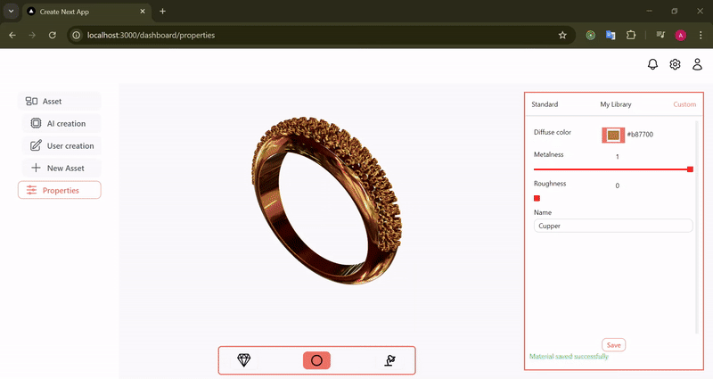Close the Create Next App tab

pos(143,12)
